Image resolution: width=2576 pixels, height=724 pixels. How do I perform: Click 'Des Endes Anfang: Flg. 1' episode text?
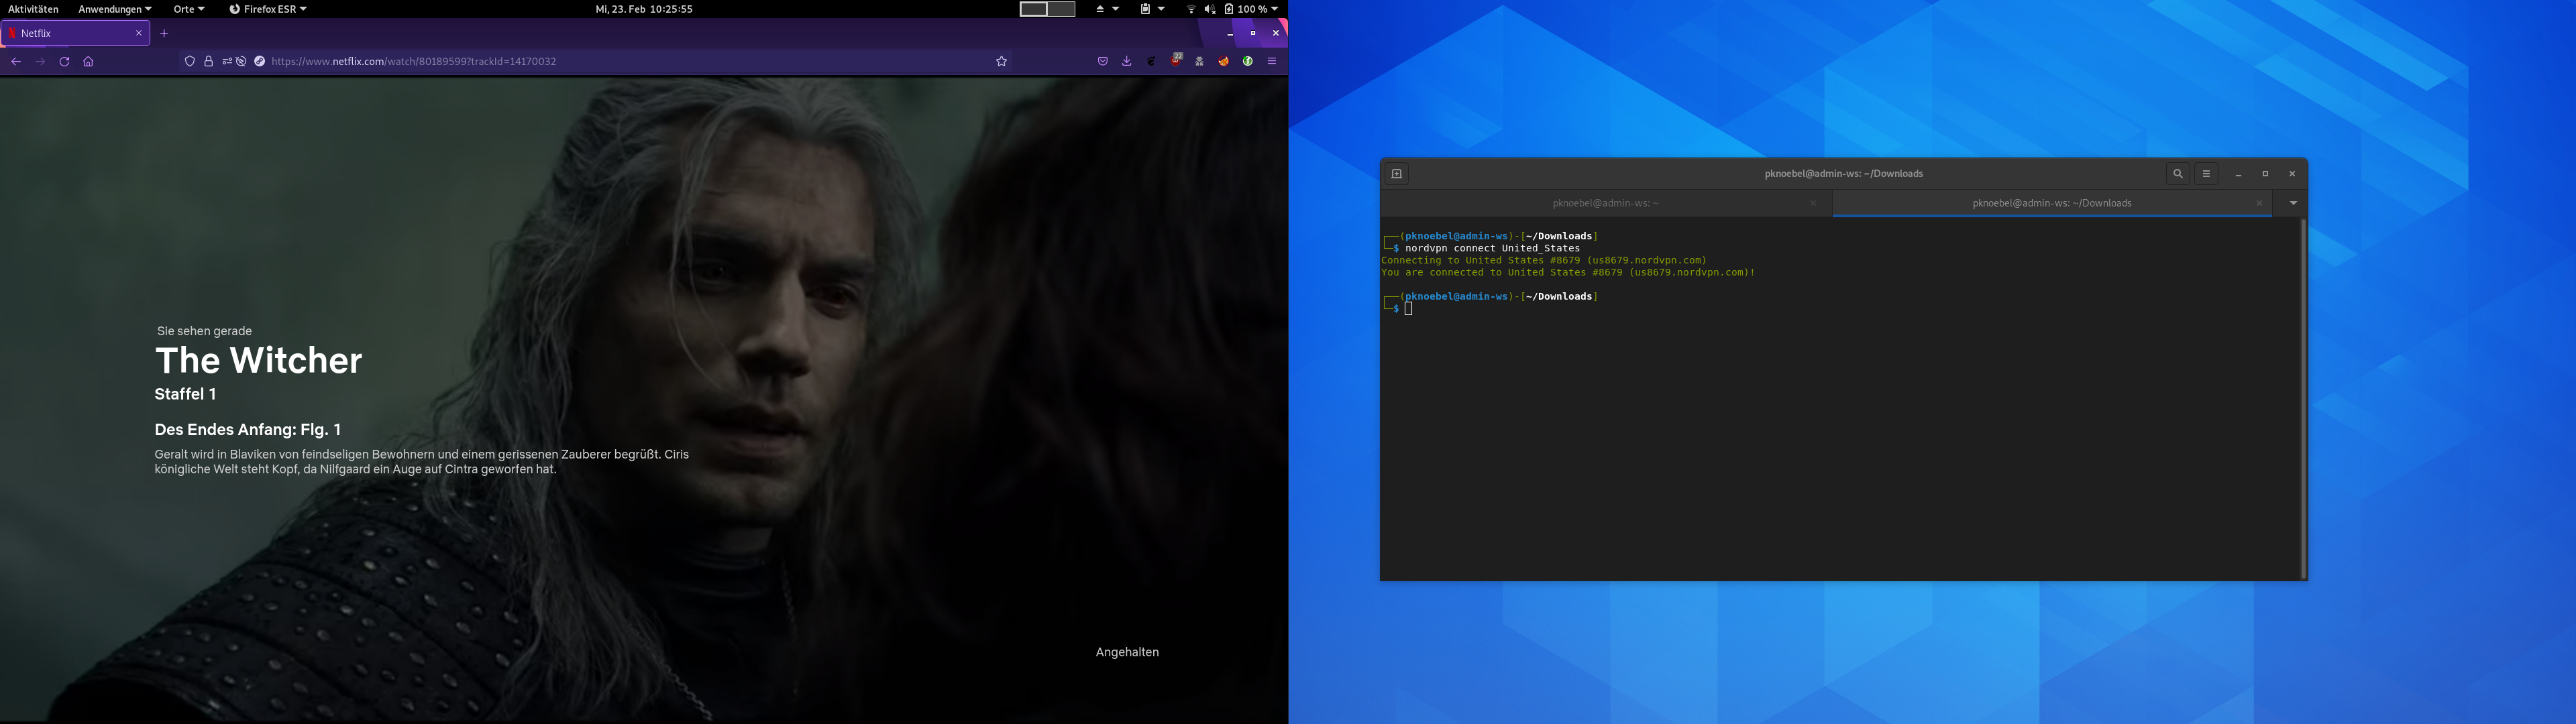point(248,429)
